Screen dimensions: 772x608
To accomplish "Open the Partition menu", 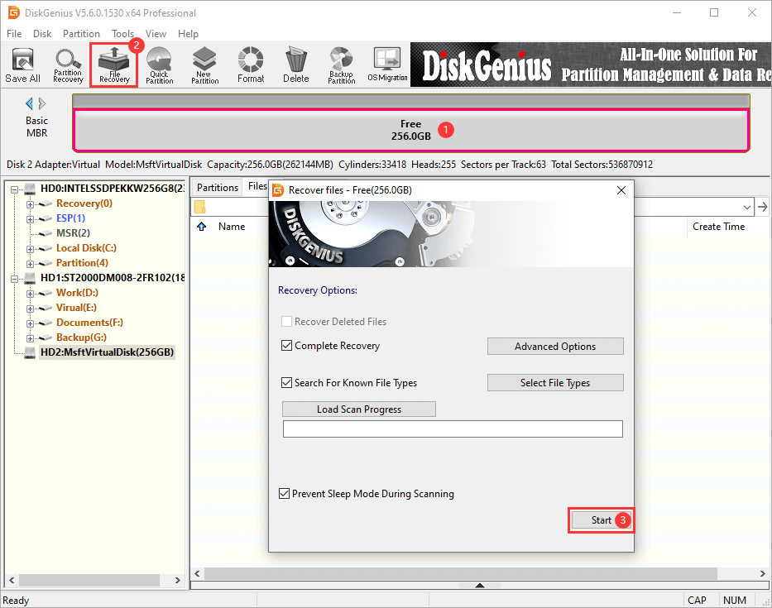I will pos(81,33).
